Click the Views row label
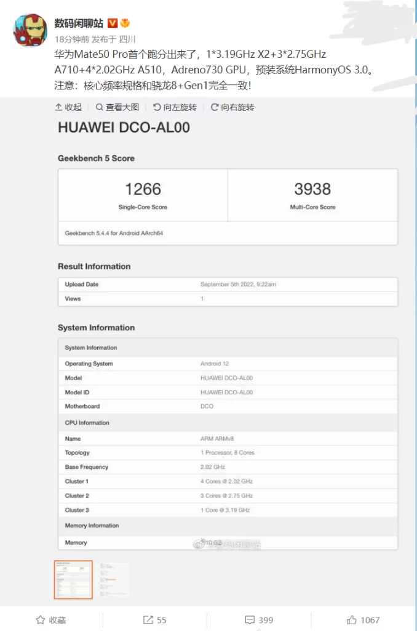Screen dimensions: 417x631 (73, 299)
